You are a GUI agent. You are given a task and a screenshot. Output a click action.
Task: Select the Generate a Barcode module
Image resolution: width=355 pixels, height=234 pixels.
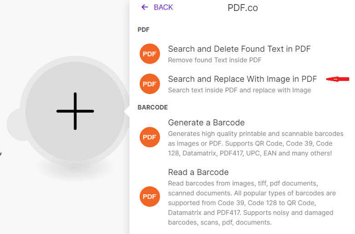[206, 123]
